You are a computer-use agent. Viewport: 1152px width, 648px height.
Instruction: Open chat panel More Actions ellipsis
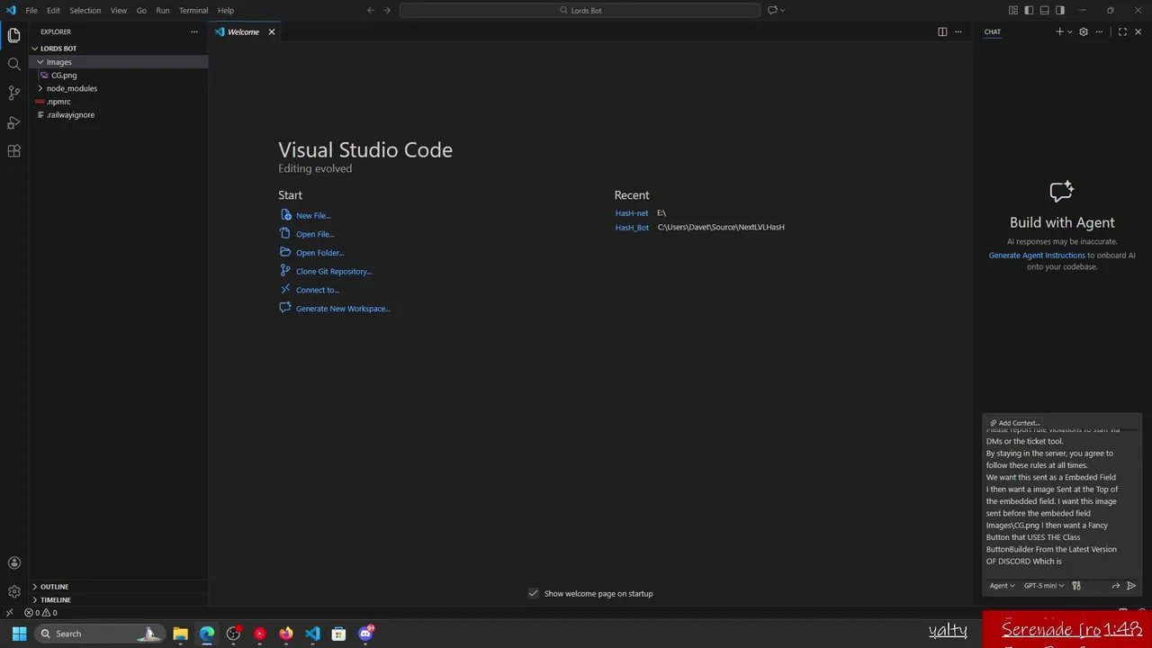pyautogui.click(x=1099, y=31)
